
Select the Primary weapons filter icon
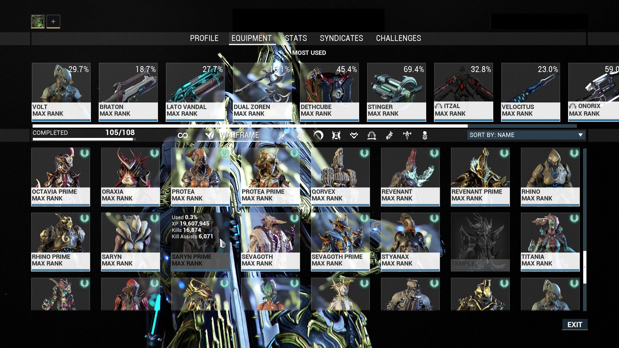(283, 135)
